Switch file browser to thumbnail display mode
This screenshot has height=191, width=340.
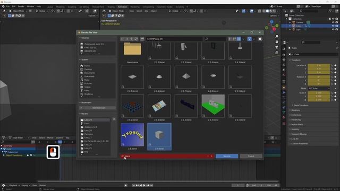click(239, 39)
